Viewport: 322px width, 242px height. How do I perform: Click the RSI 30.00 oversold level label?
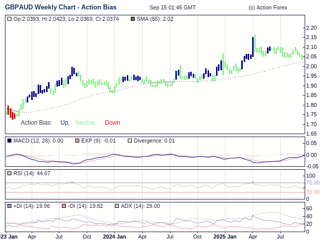pos(313,192)
